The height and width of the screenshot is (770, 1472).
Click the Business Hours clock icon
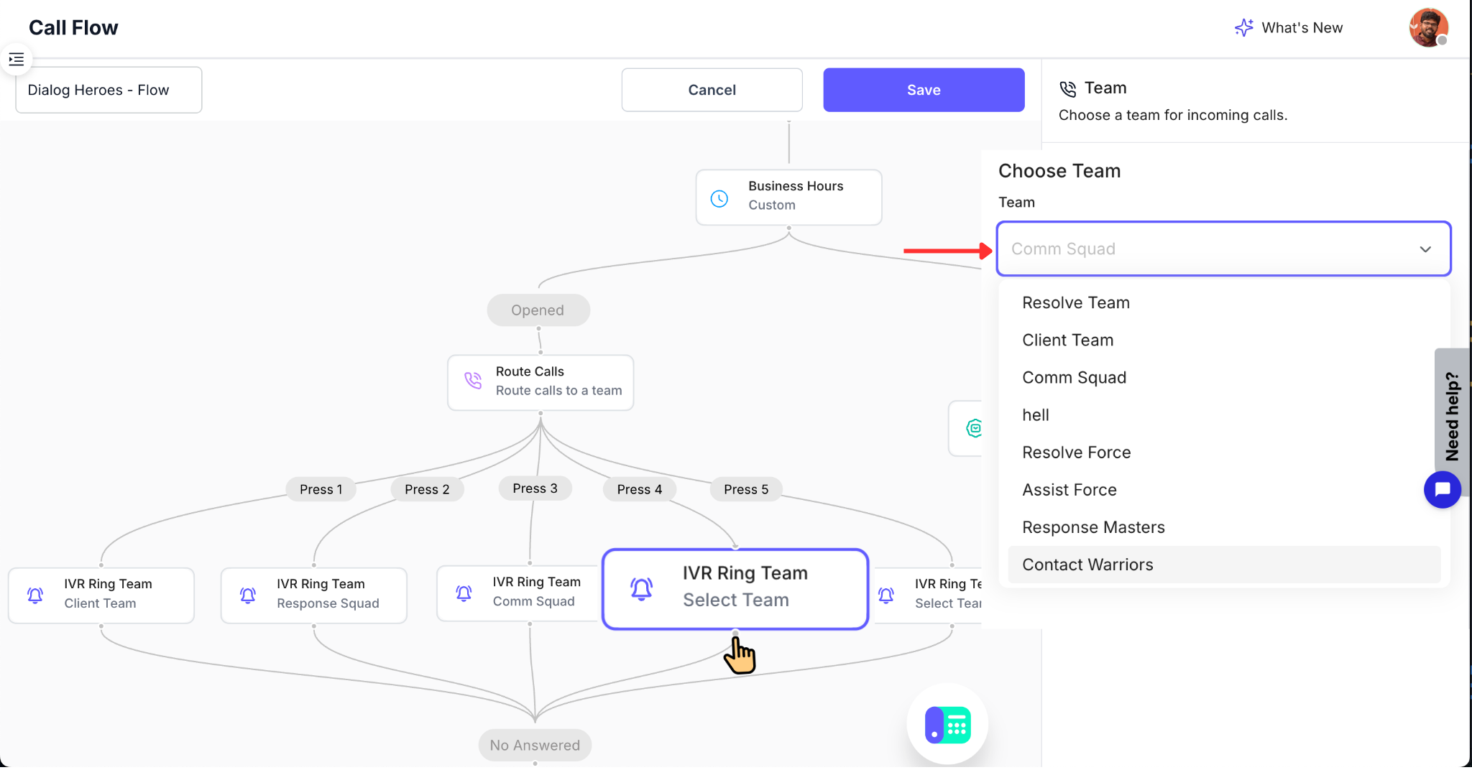click(719, 198)
